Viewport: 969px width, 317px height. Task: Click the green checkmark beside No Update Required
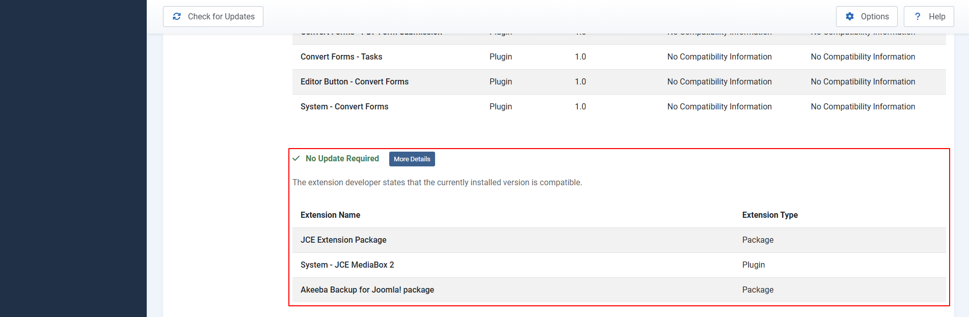coord(296,159)
